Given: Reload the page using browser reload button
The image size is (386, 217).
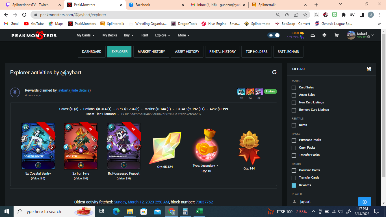Looking at the screenshot, I should click(x=25, y=15).
